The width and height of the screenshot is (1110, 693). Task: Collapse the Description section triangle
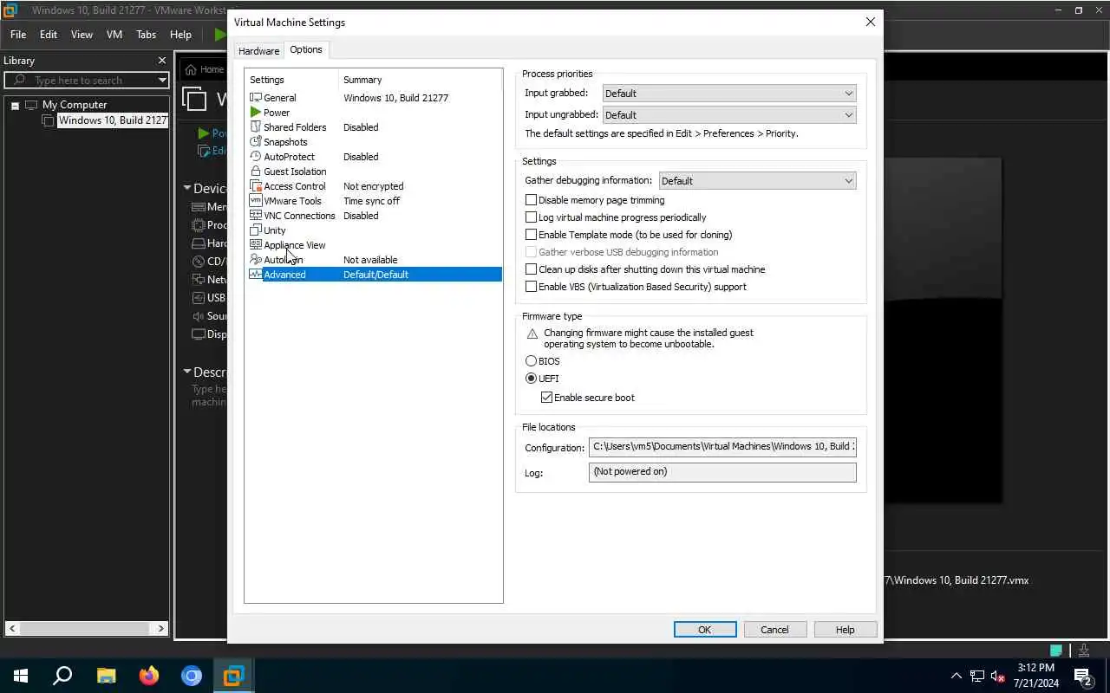click(187, 372)
